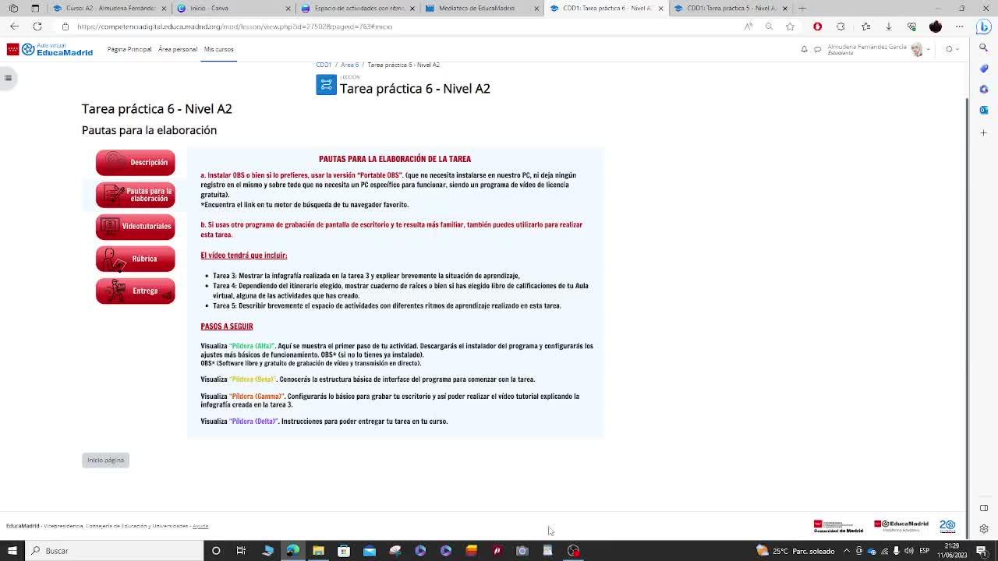
Task: Open the Píldora (Beta) link
Action: 253,379
